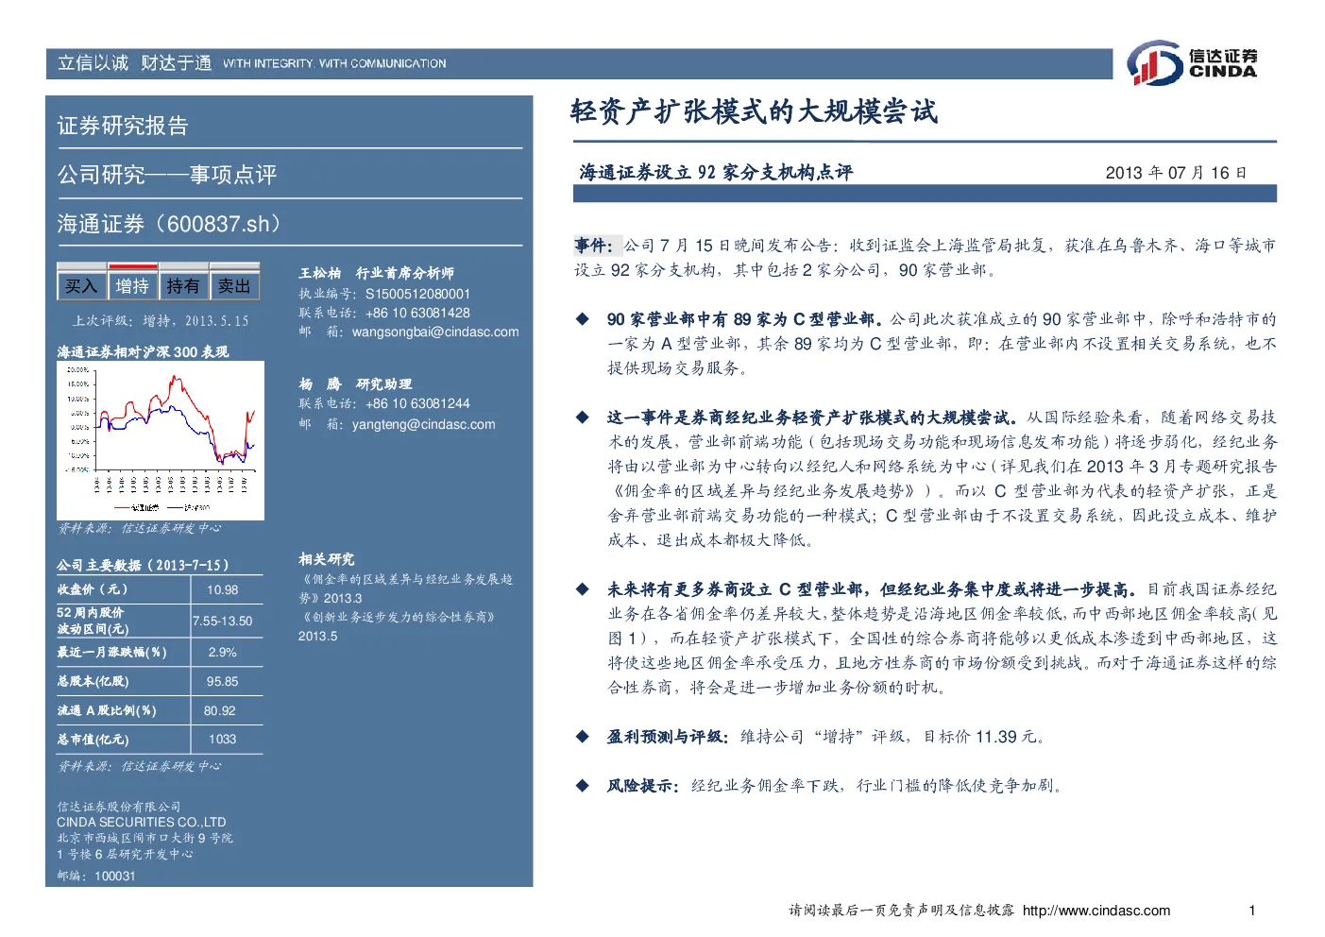Image resolution: width=1325 pixels, height=937 pixels.
Task: Click the one-month change value 2.9%
Action: tap(223, 652)
